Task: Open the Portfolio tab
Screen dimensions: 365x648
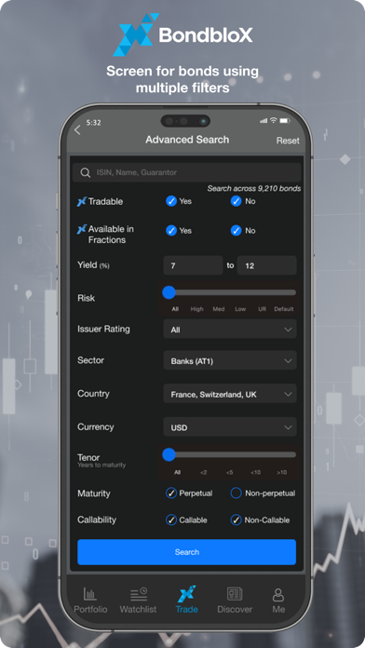Action: [x=90, y=601]
